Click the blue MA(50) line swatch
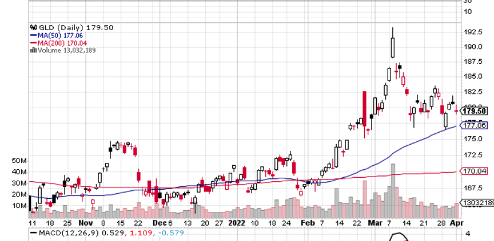 [x=33, y=35]
